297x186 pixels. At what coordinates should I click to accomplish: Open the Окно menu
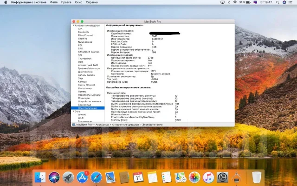[78, 2]
